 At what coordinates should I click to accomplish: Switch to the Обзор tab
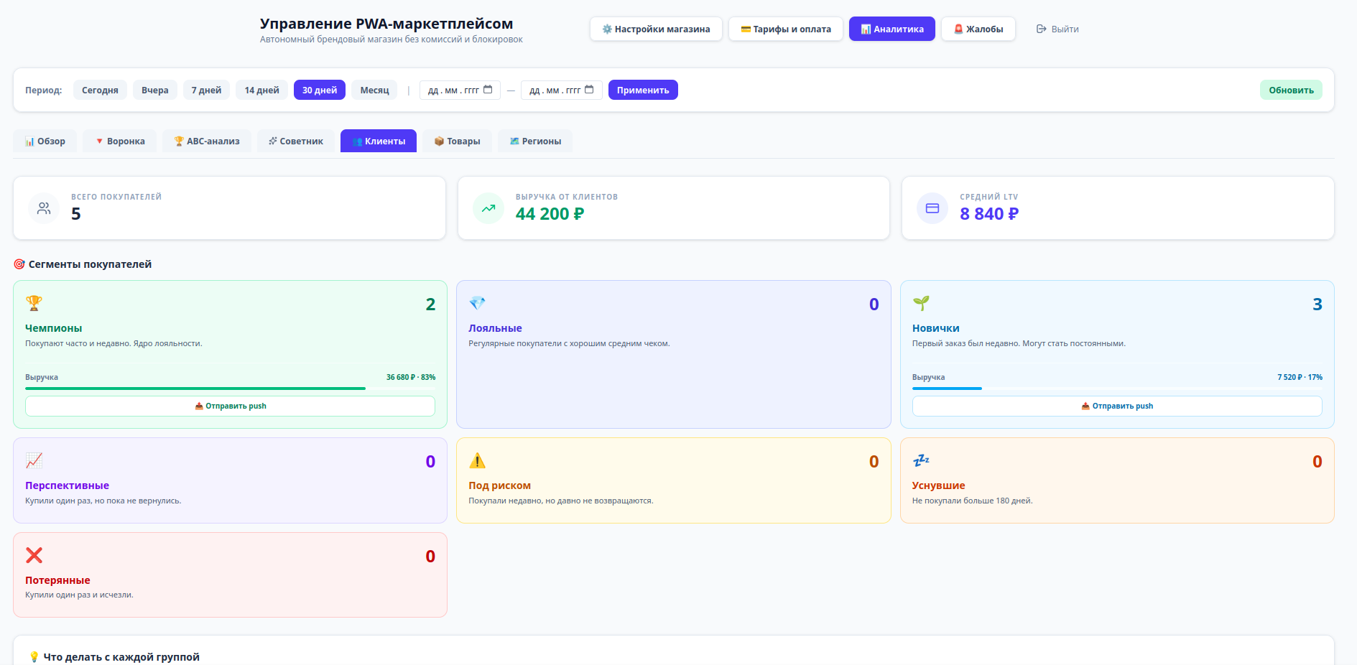coord(45,141)
